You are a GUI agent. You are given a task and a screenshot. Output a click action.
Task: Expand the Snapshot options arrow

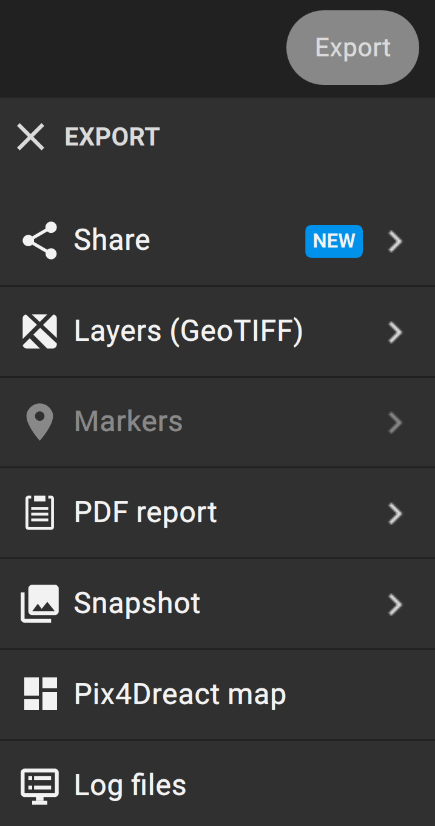click(x=395, y=605)
